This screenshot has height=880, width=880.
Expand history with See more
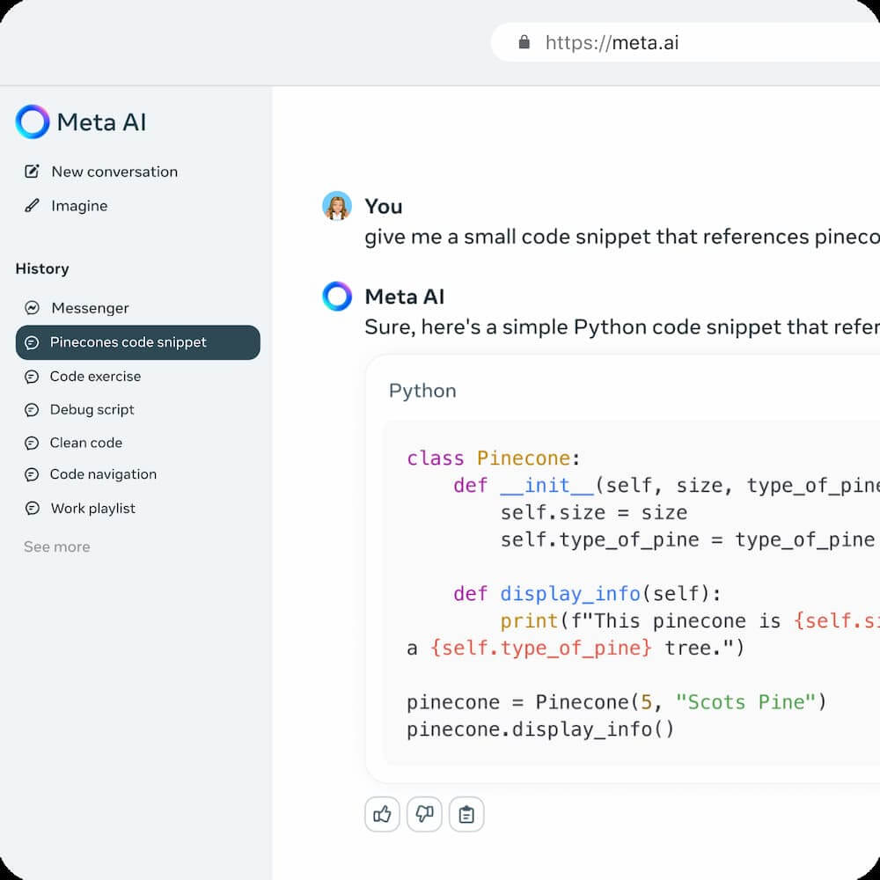(56, 546)
